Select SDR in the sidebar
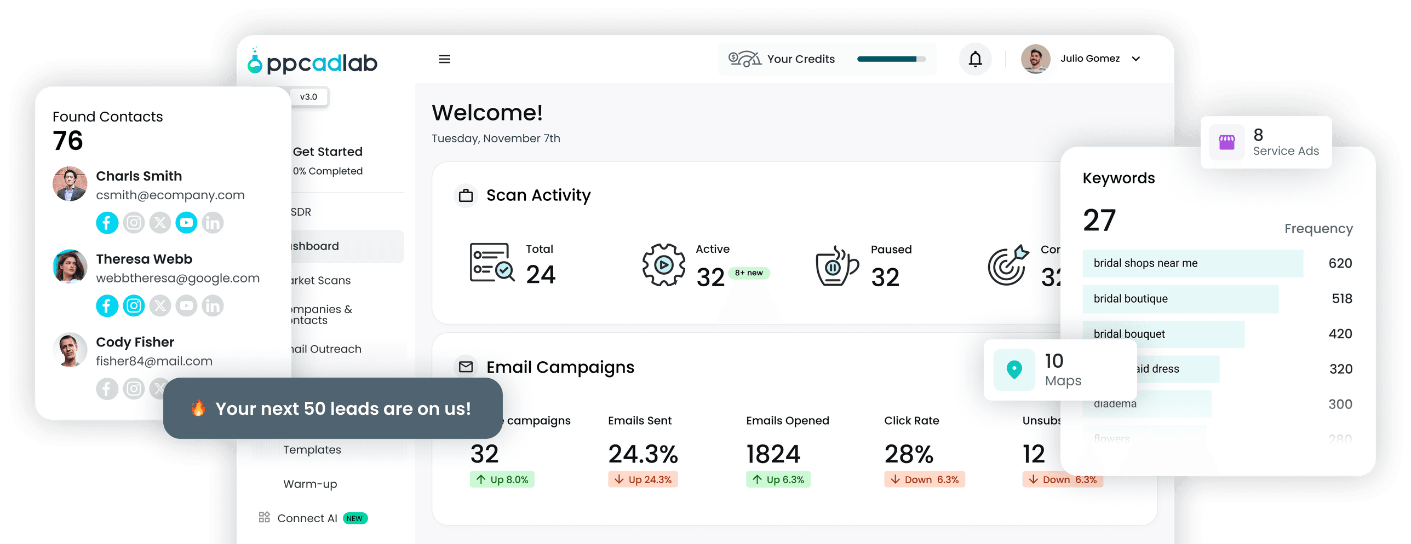Screen dimensions: 1411x544 pos(301,212)
